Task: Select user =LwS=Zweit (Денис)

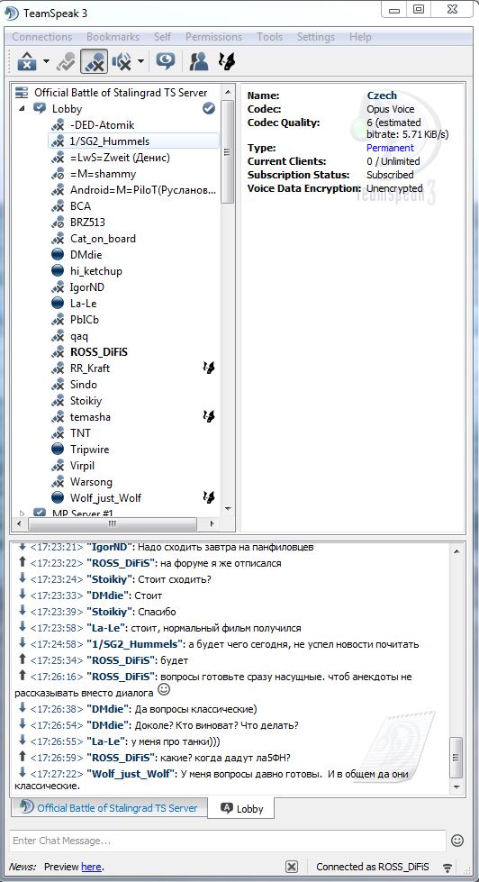Action: [120, 158]
